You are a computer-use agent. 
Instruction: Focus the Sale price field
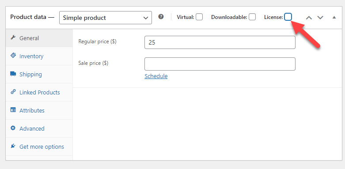220,64
